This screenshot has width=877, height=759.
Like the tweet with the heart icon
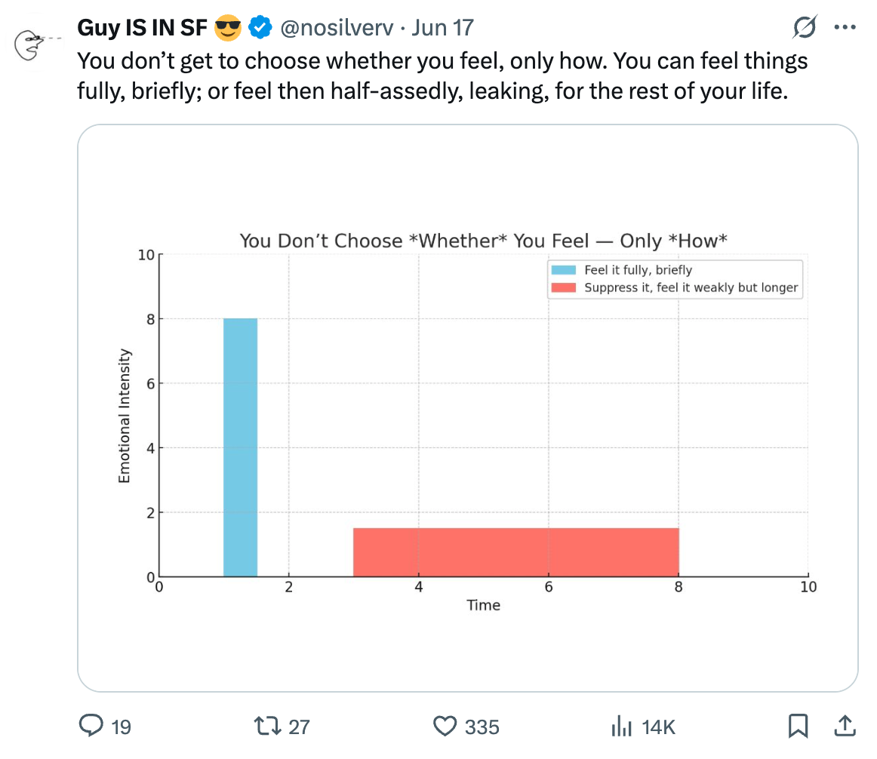click(x=445, y=726)
